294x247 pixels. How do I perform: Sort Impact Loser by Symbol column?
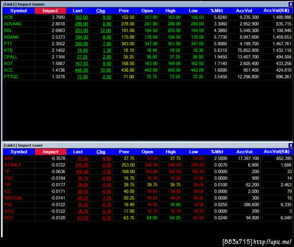point(19,152)
